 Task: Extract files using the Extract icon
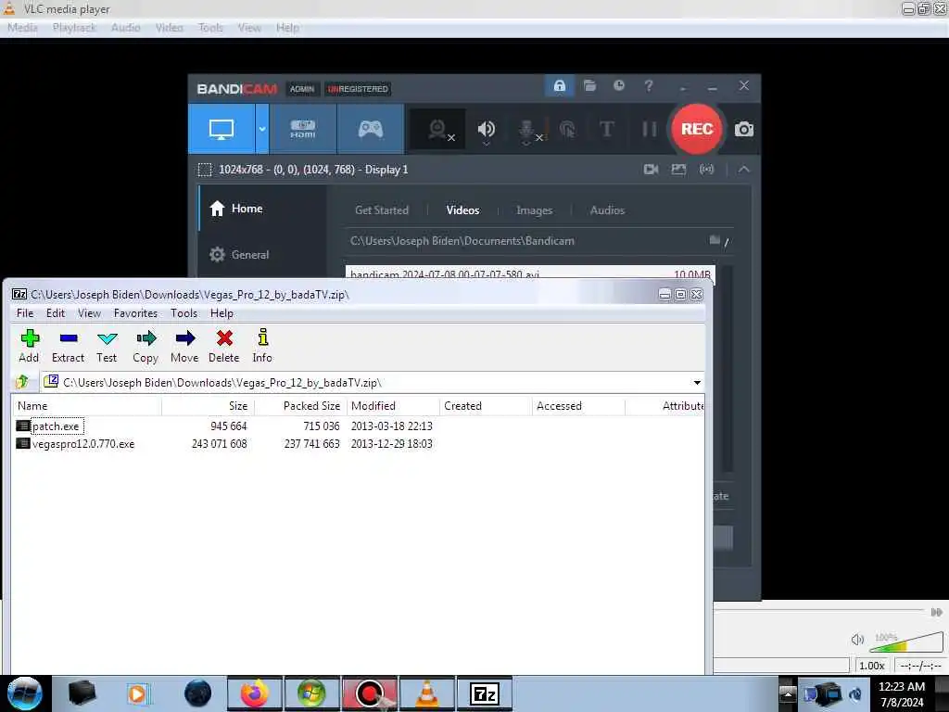[68, 347]
